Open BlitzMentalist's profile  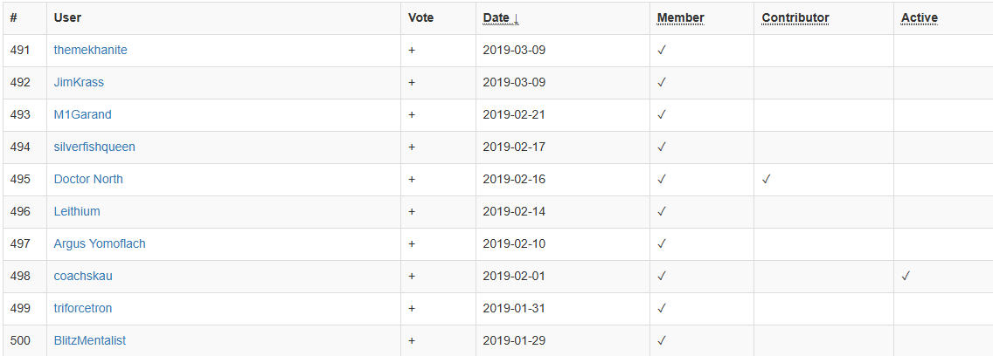coord(90,340)
